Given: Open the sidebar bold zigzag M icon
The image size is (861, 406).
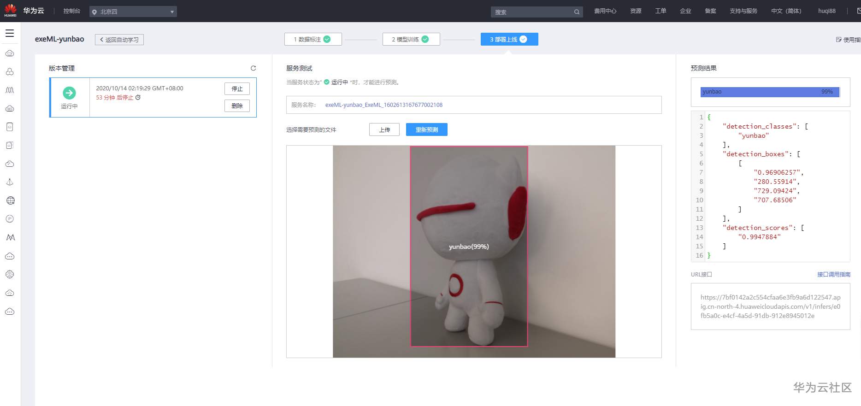Looking at the screenshot, I should tap(10, 237).
